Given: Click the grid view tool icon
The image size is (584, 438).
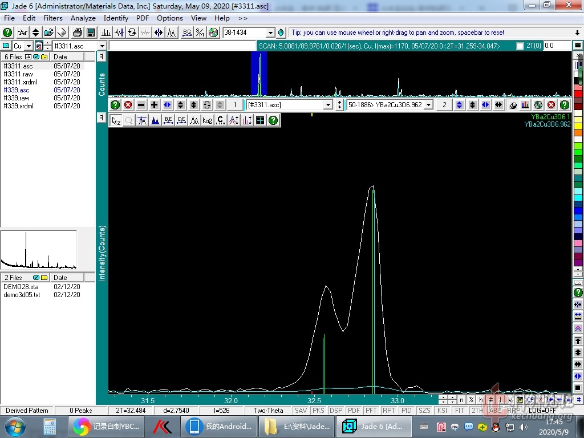Looking at the screenshot, I should 260,120.
